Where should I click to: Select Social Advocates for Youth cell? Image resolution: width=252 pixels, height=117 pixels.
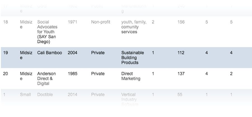coord(47,32)
